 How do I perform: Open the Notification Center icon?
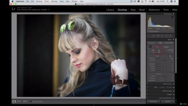[175, 1]
